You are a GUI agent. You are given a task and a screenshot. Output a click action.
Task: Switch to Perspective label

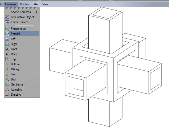[x=18, y=29]
